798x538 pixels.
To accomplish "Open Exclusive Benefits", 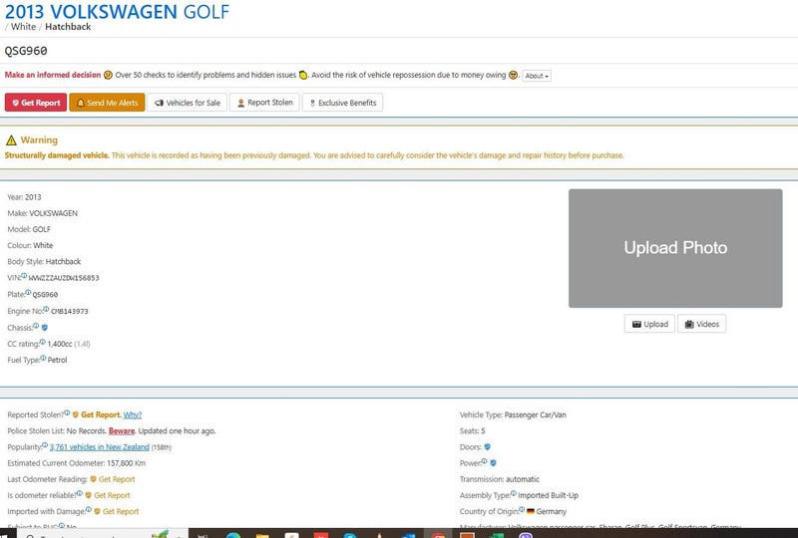I will (342, 103).
